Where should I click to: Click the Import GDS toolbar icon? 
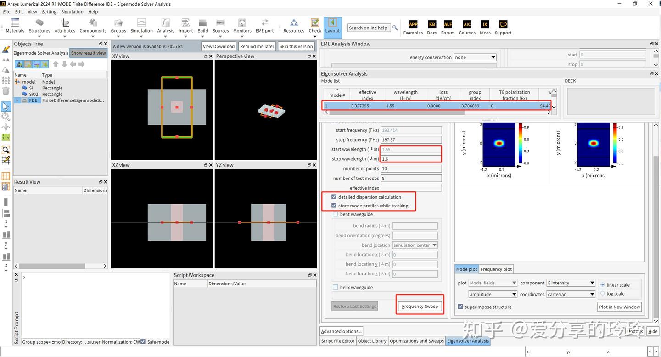[x=185, y=22]
